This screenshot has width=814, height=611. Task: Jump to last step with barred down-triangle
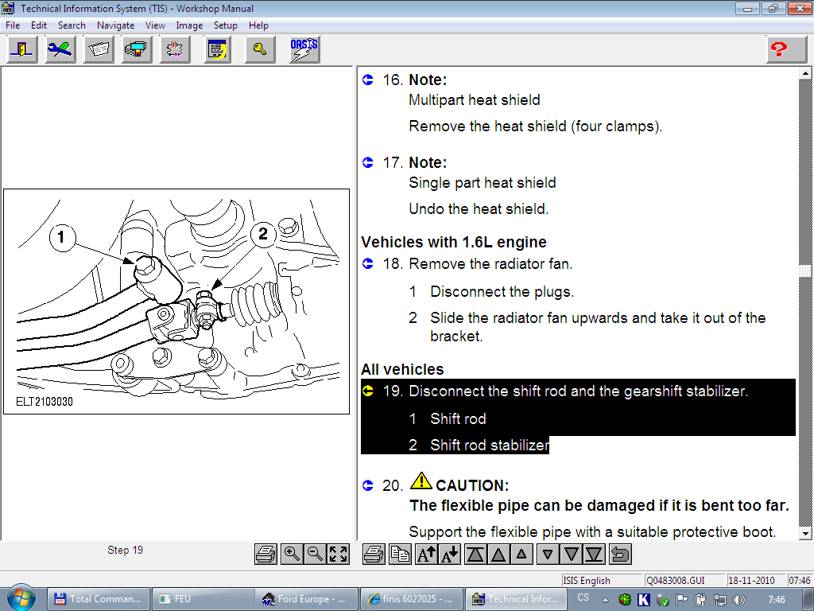[594, 554]
